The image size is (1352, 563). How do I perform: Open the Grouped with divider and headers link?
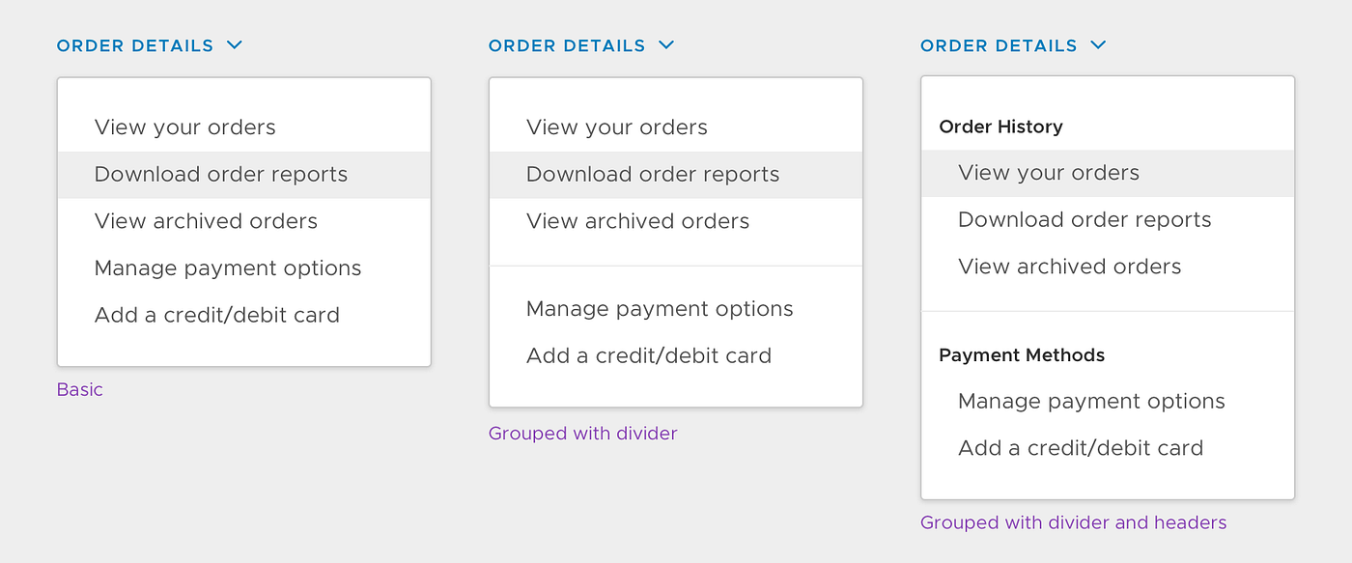click(x=1073, y=521)
